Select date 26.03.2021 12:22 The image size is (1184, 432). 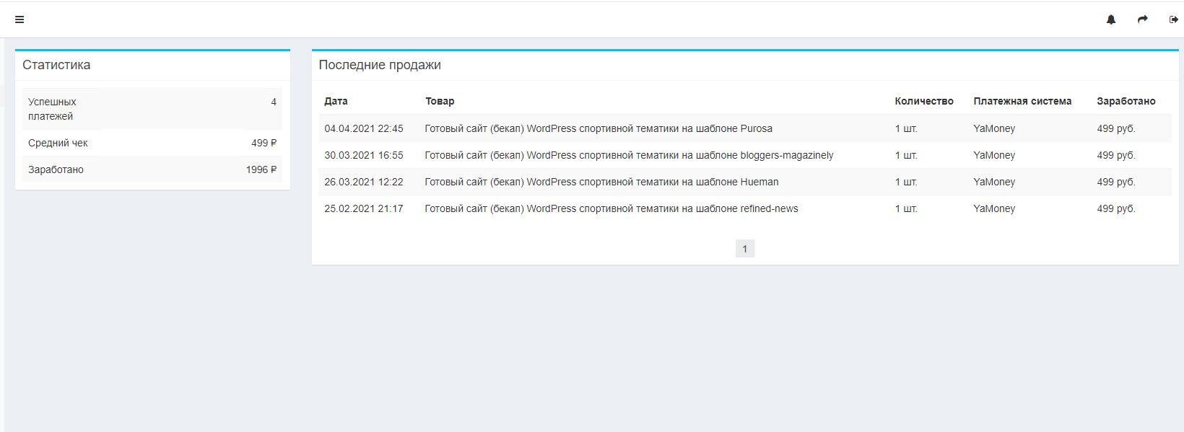(x=364, y=182)
